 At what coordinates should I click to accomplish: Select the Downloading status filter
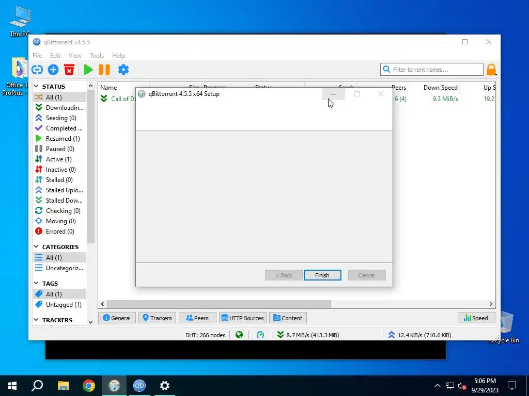click(x=59, y=107)
